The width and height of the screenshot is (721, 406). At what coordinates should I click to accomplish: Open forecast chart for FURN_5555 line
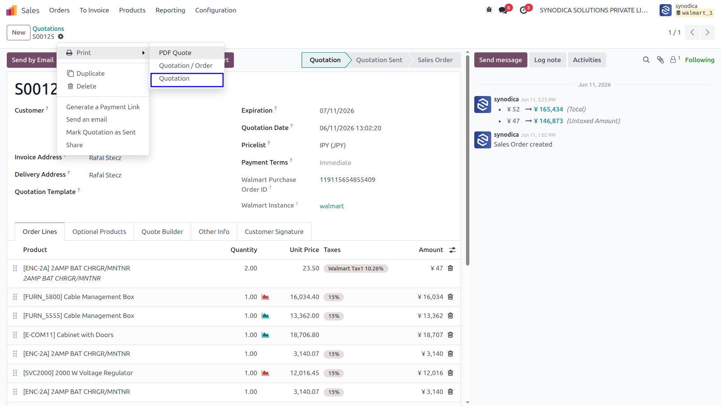pyautogui.click(x=266, y=316)
